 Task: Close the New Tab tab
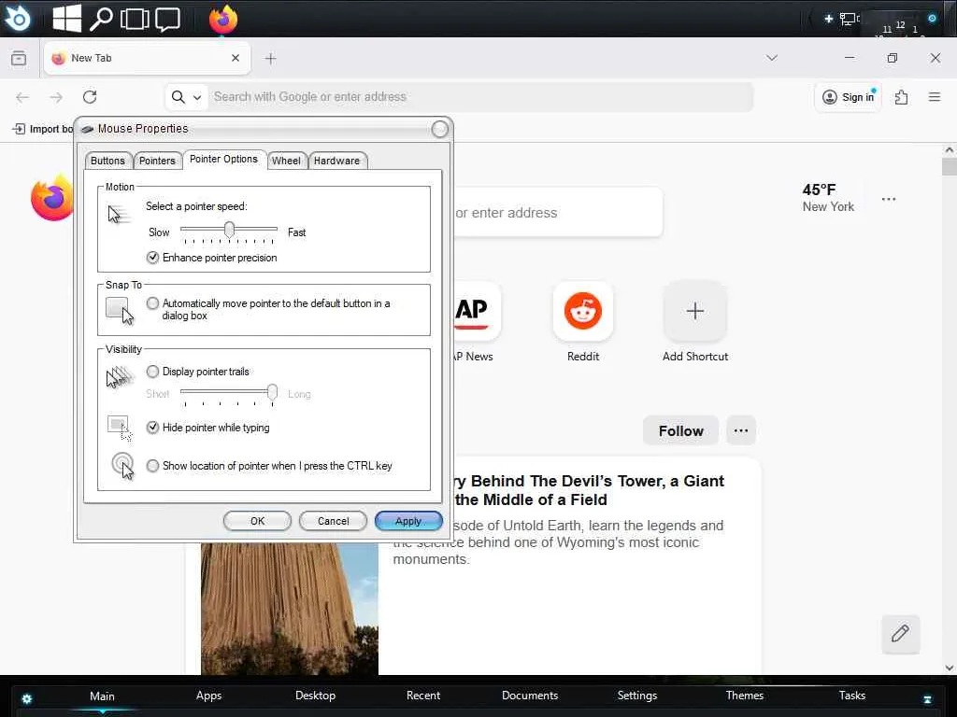236,58
